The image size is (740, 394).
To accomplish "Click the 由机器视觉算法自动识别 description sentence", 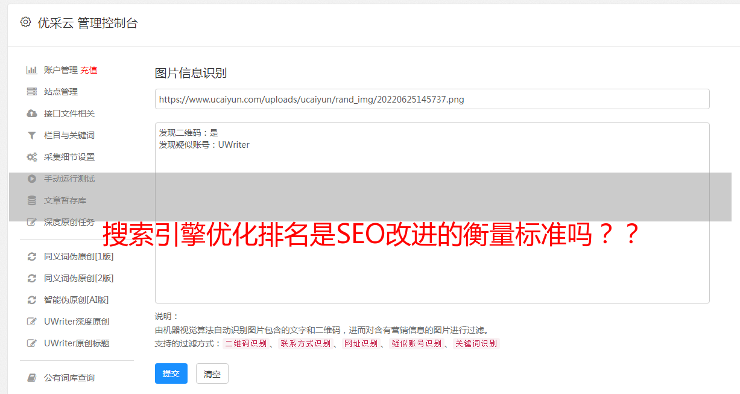I will click(x=321, y=330).
